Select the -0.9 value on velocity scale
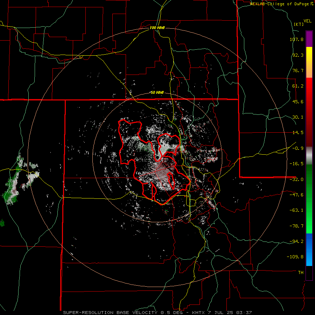The height and width of the screenshot is (315, 315). point(298,148)
